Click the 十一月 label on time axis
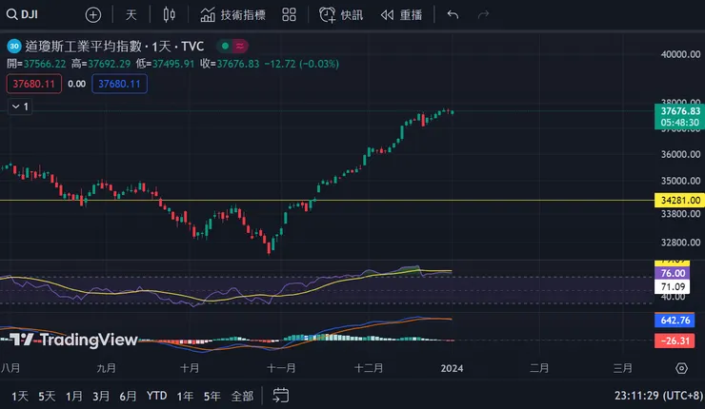The height and width of the screenshot is (409, 705). [x=281, y=369]
